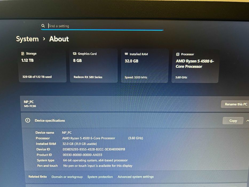The width and height of the screenshot is (249, 187).
Task: Copy device specifications with Copy button
Action: coord(233,121)
